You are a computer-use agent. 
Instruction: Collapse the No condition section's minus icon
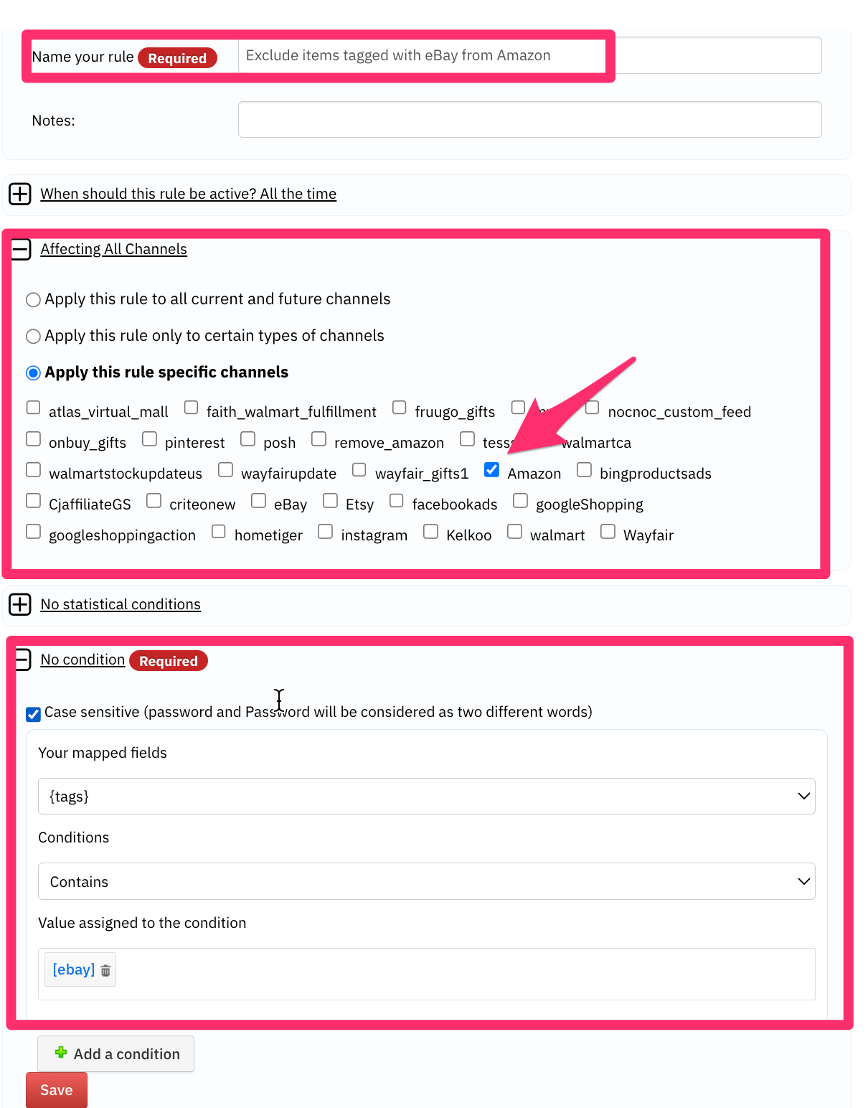point(22,659)
